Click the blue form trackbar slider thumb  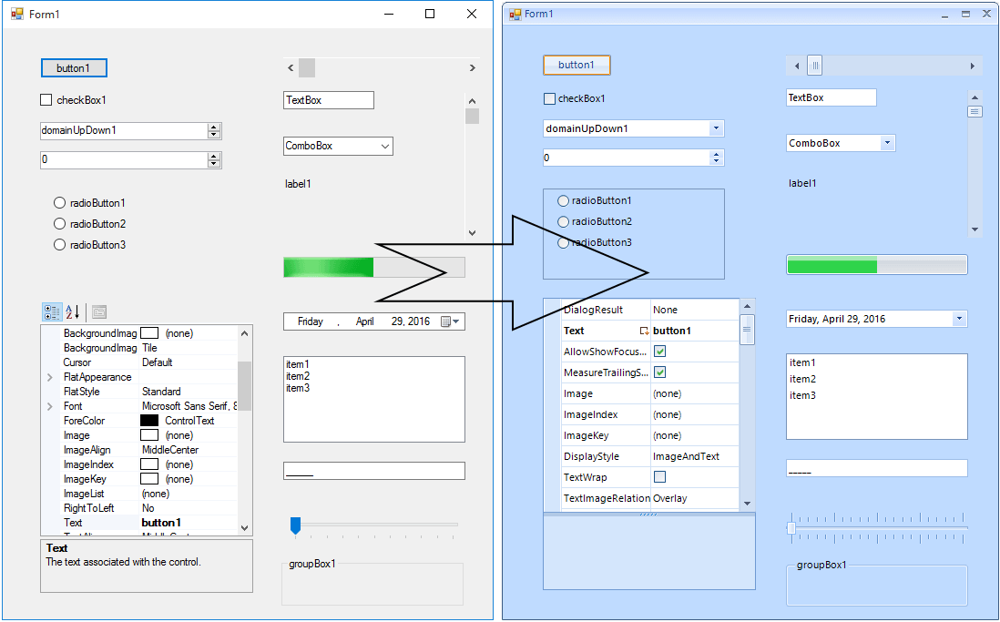click(x=791, y=528)
